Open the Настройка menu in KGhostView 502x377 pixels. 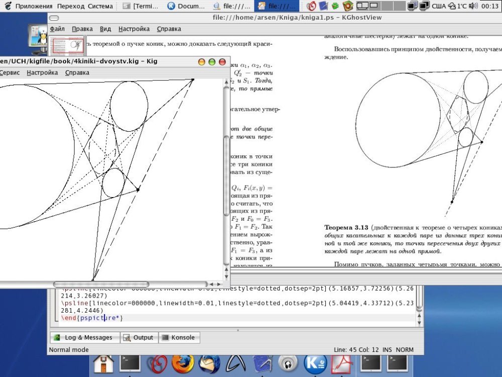click(134, 29)
